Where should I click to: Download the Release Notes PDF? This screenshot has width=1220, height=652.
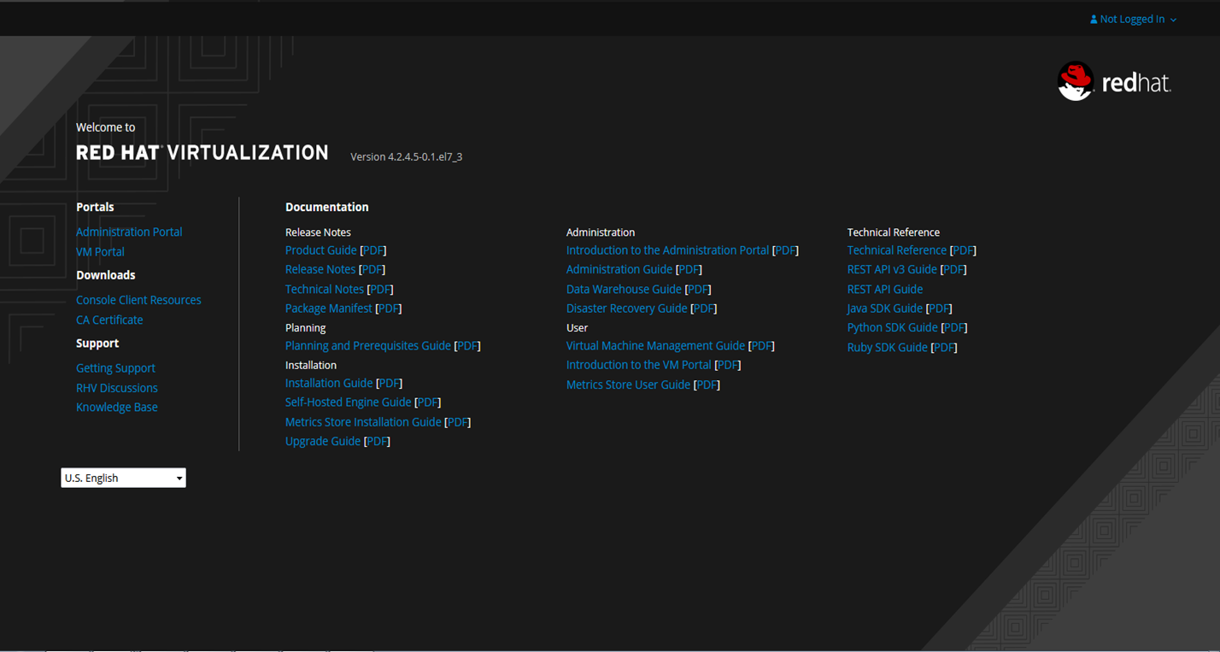pos(372,269)
